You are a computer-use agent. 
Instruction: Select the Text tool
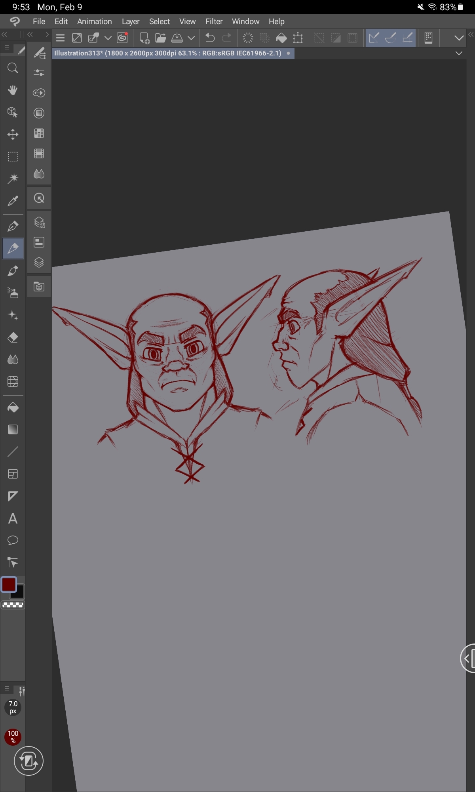point(13,518)
